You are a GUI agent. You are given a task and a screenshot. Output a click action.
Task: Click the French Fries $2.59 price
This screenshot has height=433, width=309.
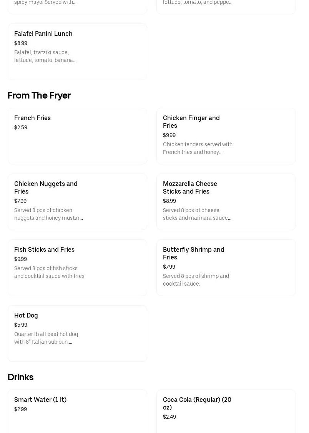click(x=21, y=128)
